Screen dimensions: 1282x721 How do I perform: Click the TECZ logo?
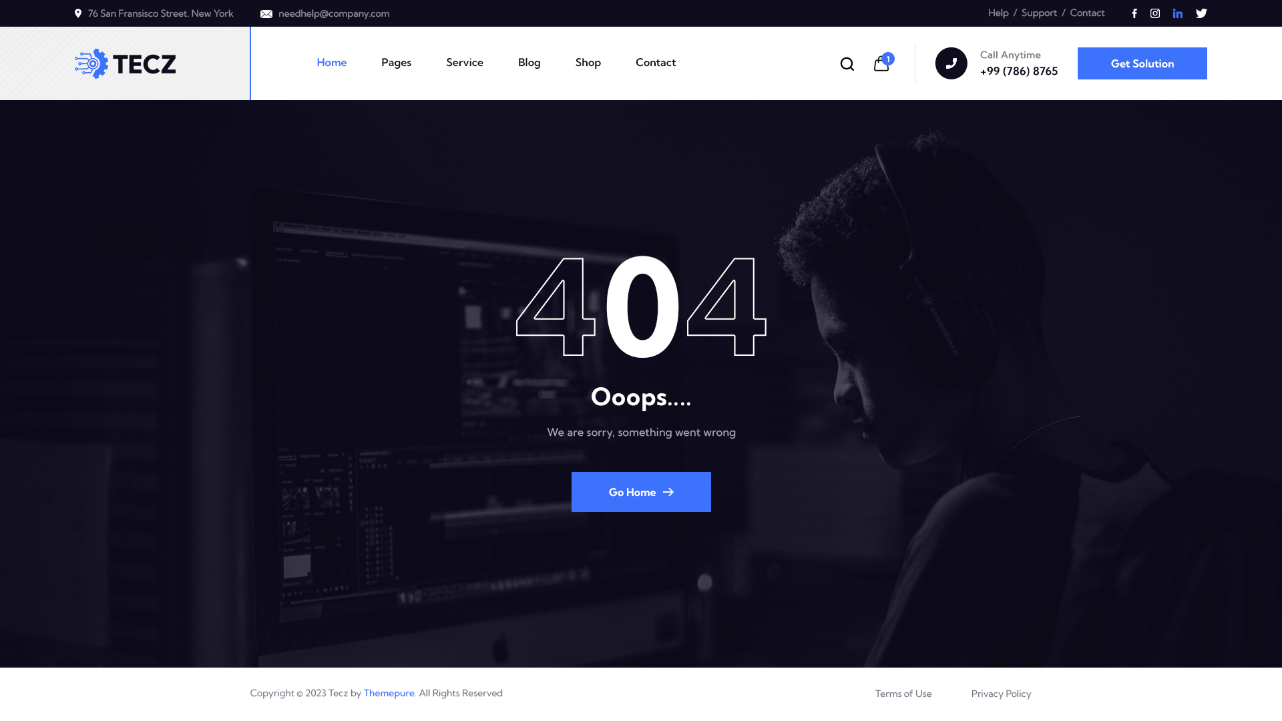point(126,63)
